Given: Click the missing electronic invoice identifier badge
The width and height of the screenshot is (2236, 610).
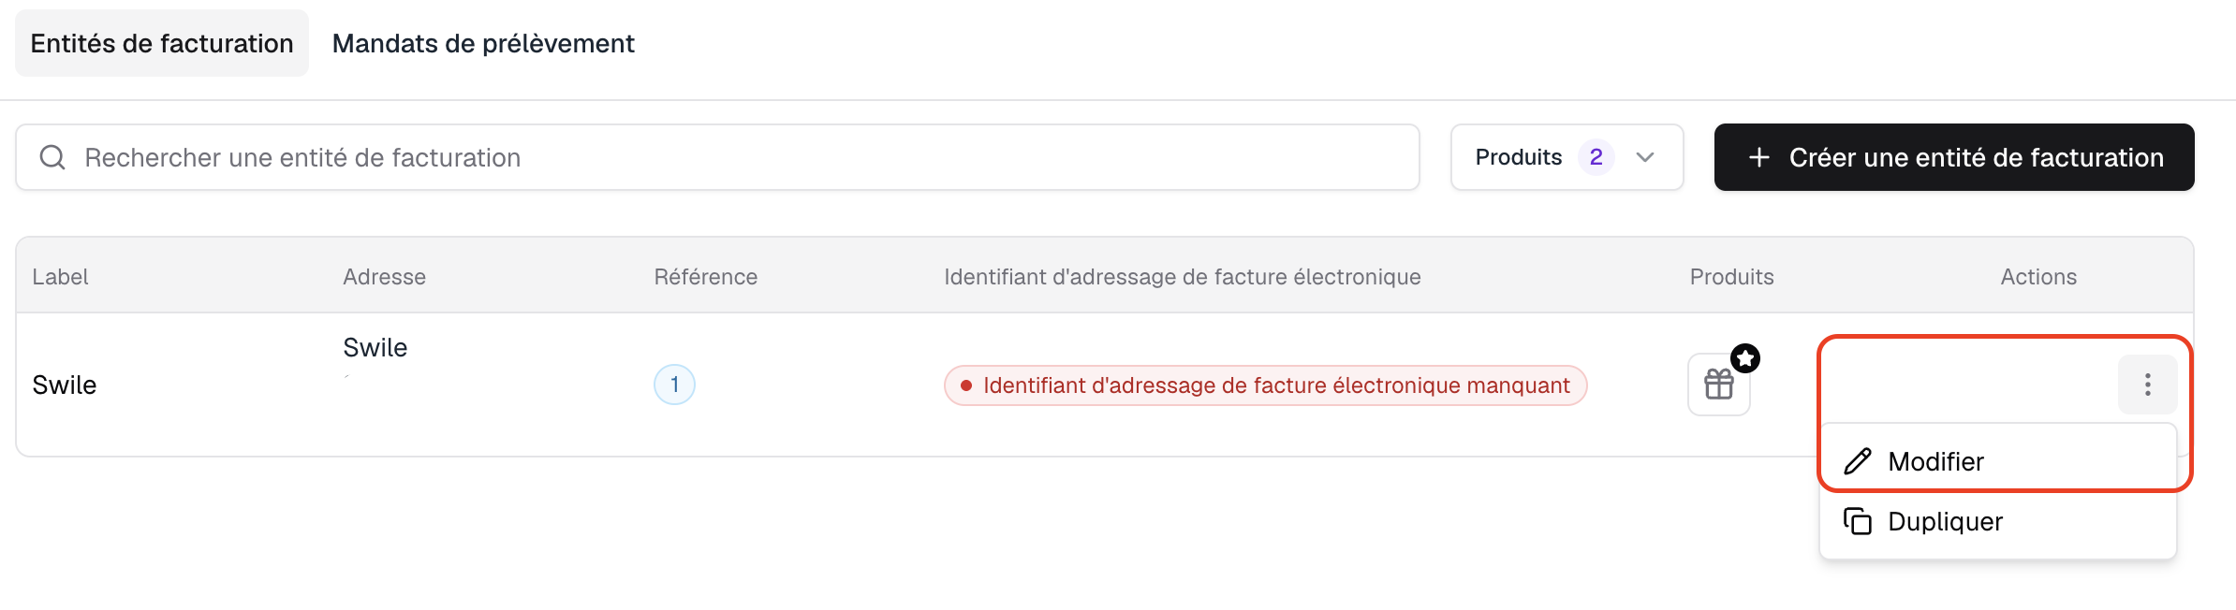Looking at the screenshot, I should pos(1266,385).
